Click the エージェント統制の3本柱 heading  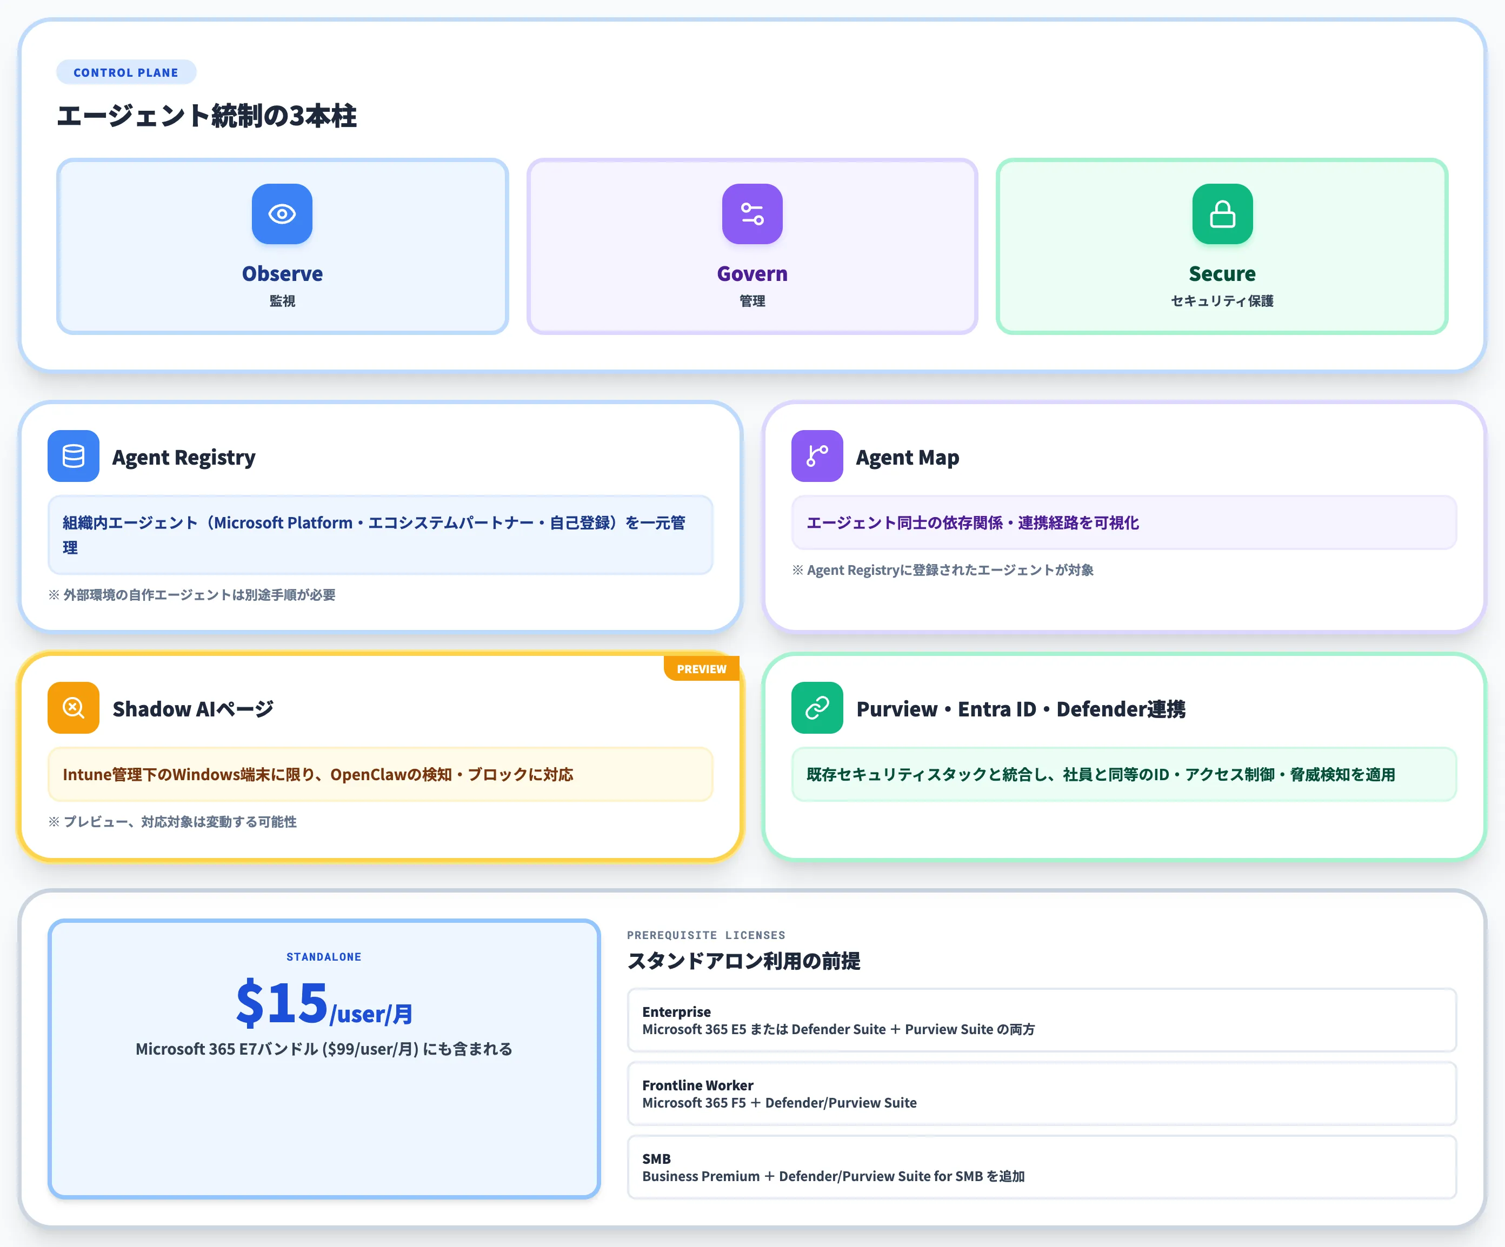(207, 116)
